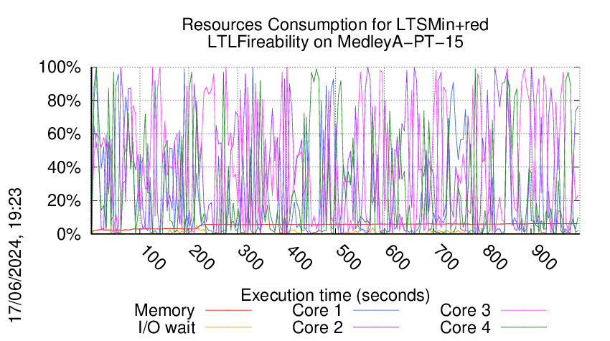Click the 40% y-axis label
The height and width of the screenshot is (341, 610).
point(64,168)
